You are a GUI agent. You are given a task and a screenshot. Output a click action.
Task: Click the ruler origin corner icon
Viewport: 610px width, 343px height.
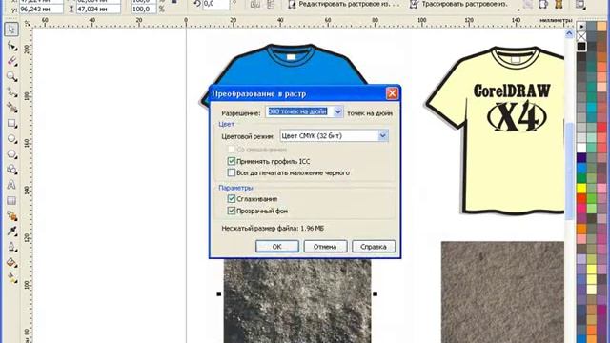pos(27,23)
